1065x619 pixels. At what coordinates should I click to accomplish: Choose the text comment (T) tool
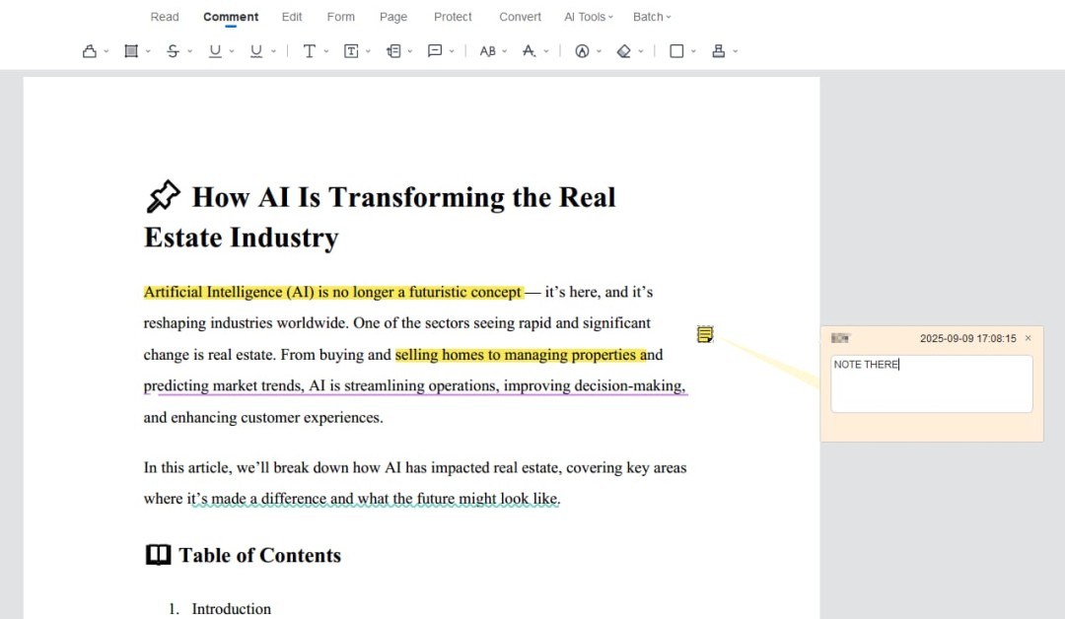(309, 51)
